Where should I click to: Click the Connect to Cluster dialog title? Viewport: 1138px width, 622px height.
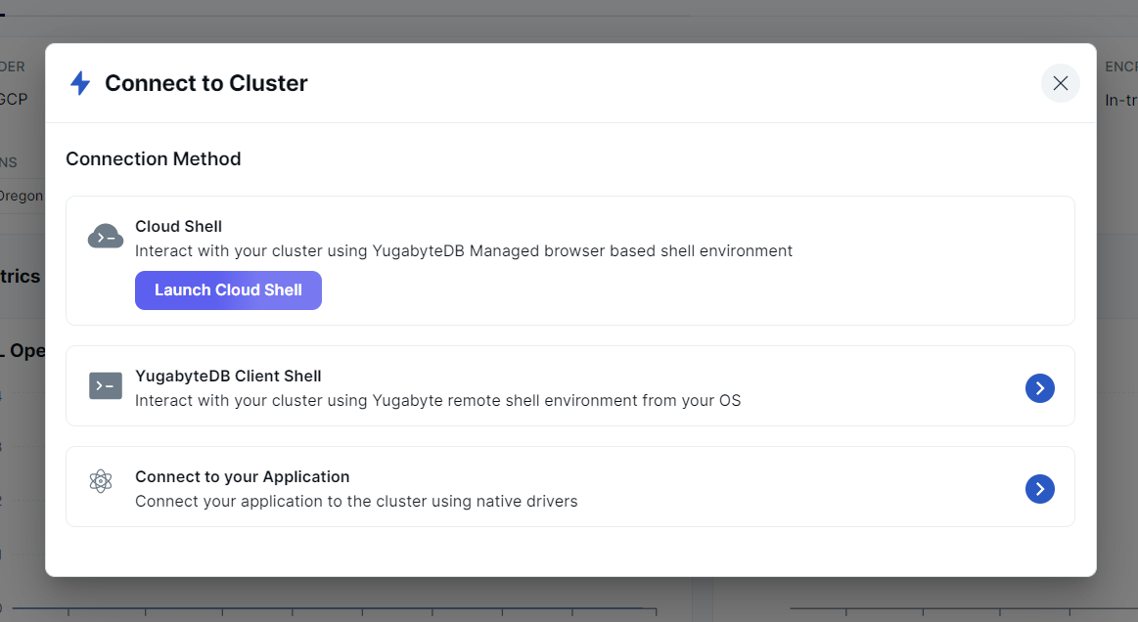tap(207, 83)
